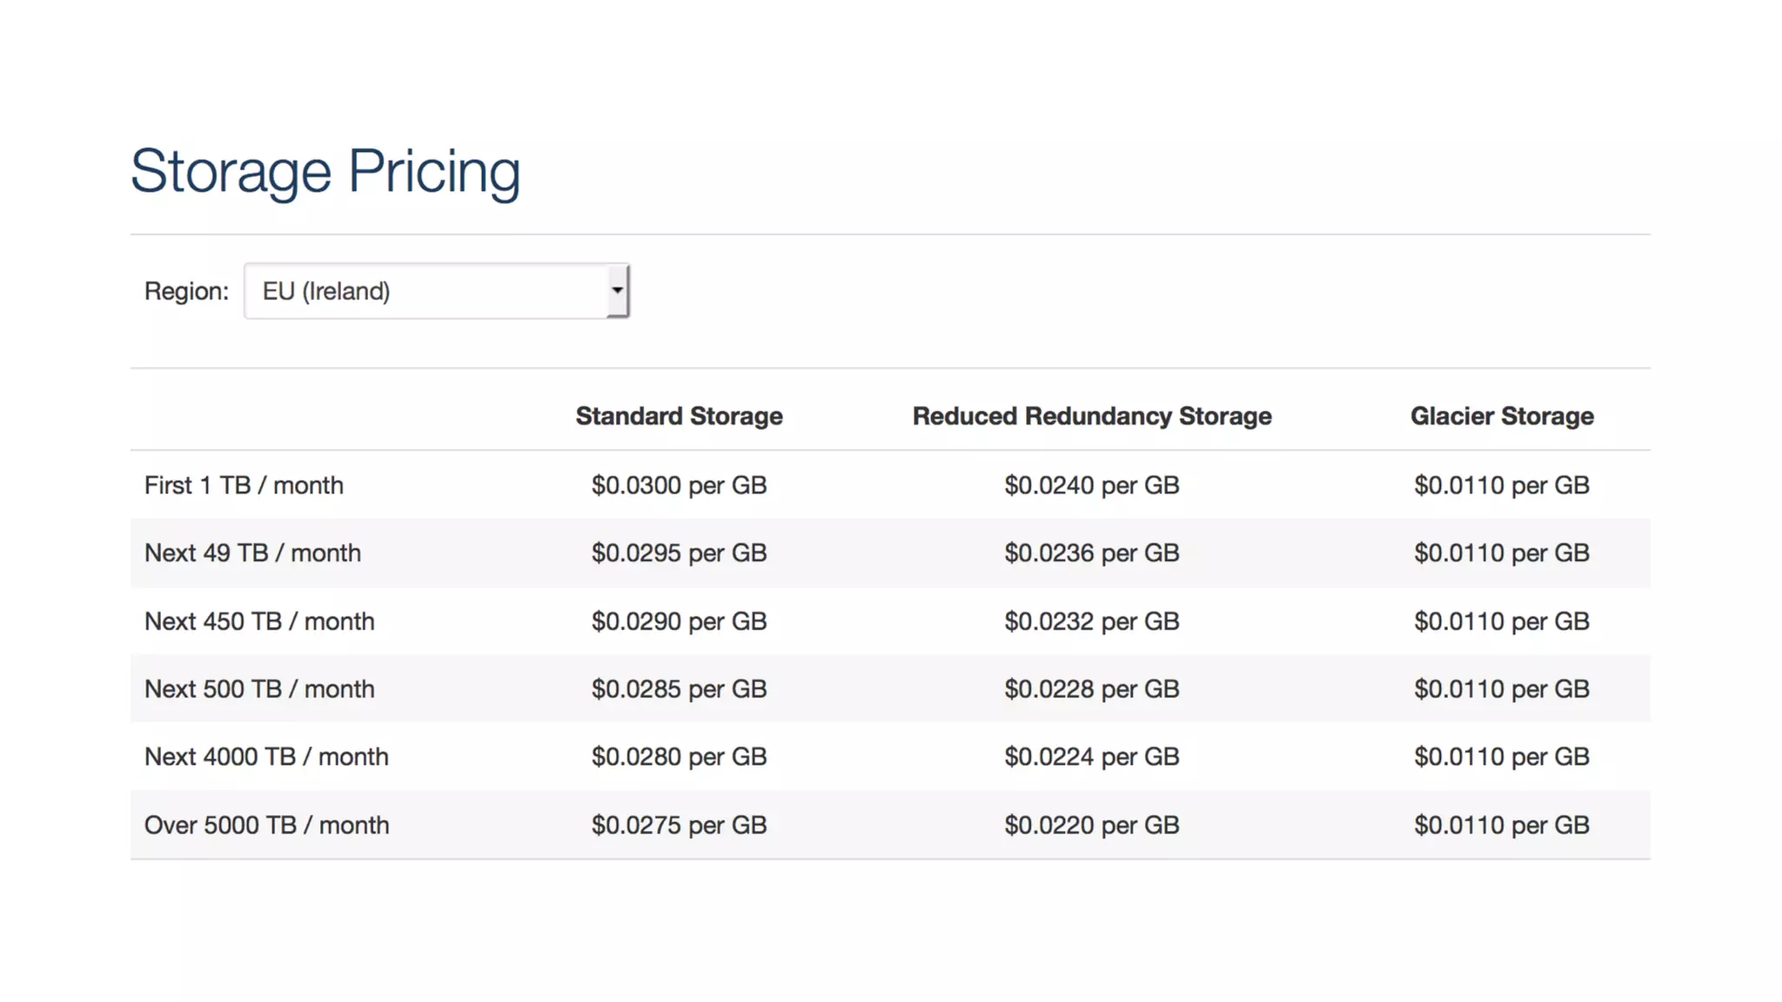The height and width of the screenshot is (1002, 1782).
Task: Click the $0.0232 per GB reduced redundancy price
Action: coord(1091,622)
